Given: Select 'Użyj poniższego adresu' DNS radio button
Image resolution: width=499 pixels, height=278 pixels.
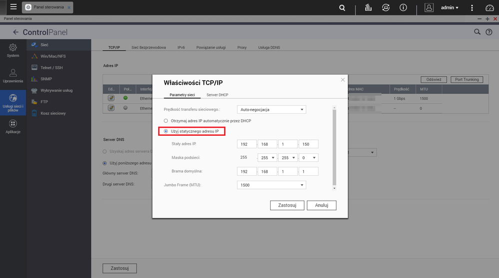Looking at the screenshot, I should (105, 163).
